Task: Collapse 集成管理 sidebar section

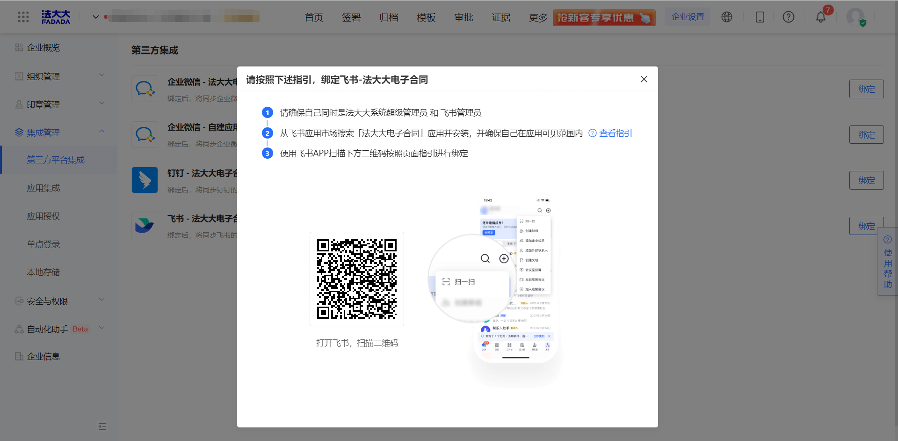Action: [58, 132]
